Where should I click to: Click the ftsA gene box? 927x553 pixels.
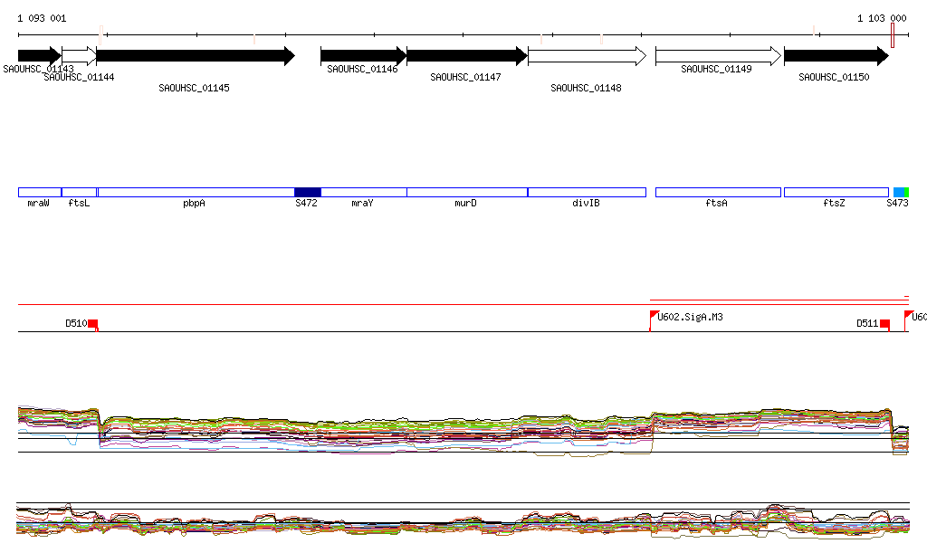pyautogui.click(x=717, y=192)
